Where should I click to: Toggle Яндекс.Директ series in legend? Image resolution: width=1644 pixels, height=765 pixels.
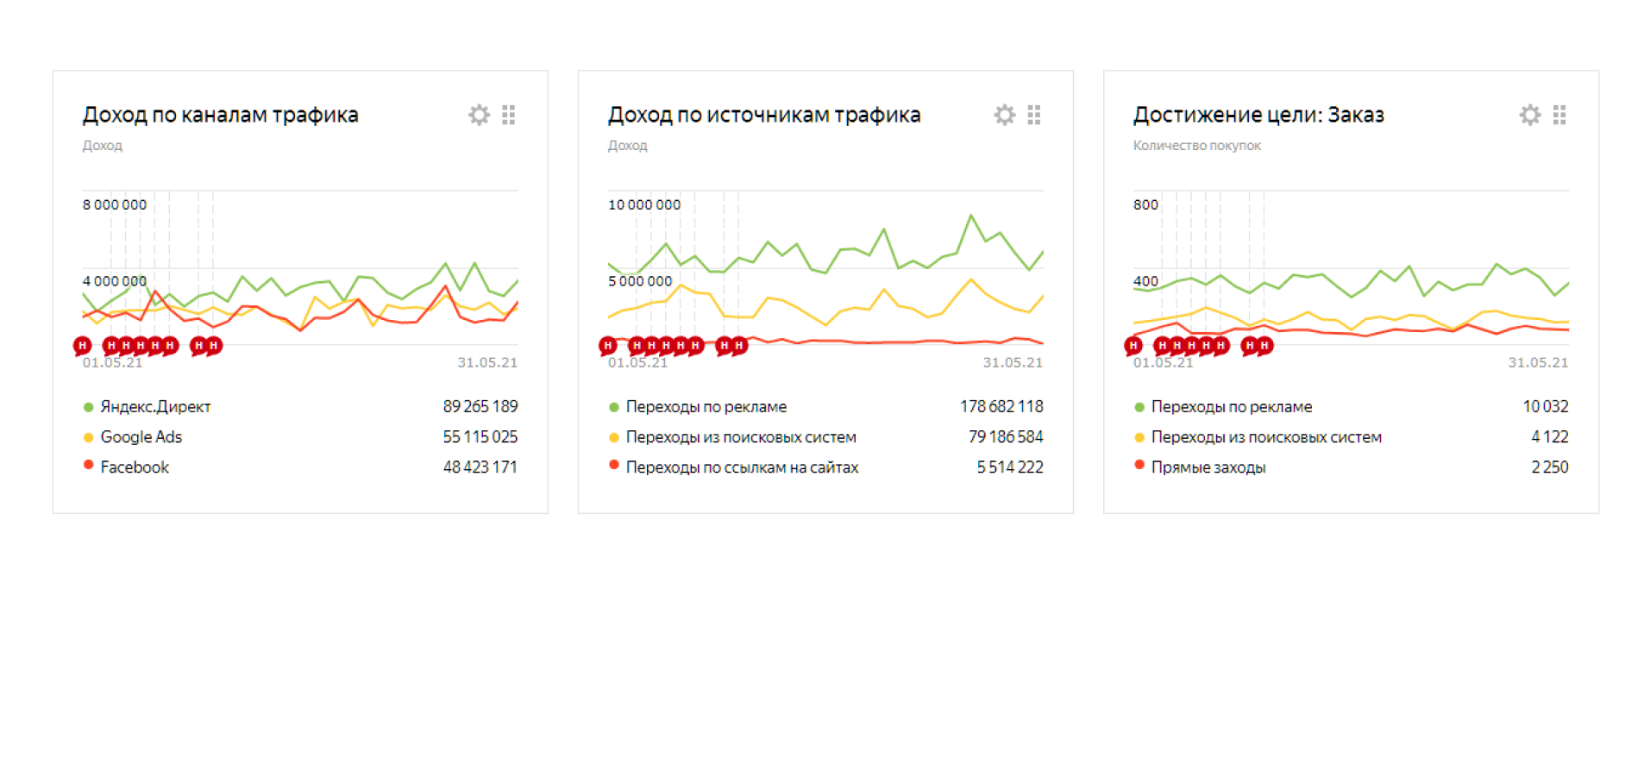155,407
